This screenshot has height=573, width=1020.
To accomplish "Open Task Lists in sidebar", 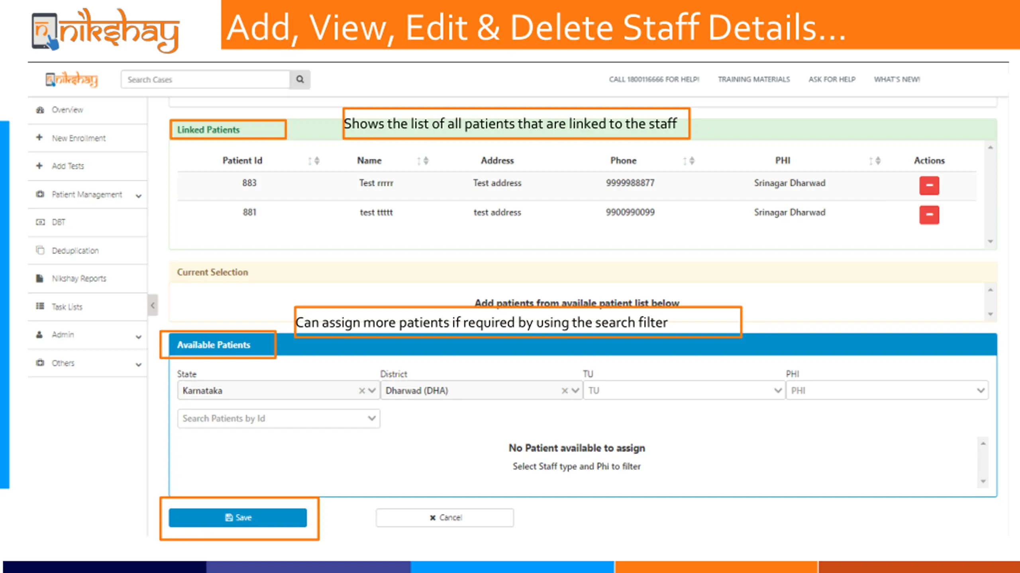I will click(x=88, y=307).
